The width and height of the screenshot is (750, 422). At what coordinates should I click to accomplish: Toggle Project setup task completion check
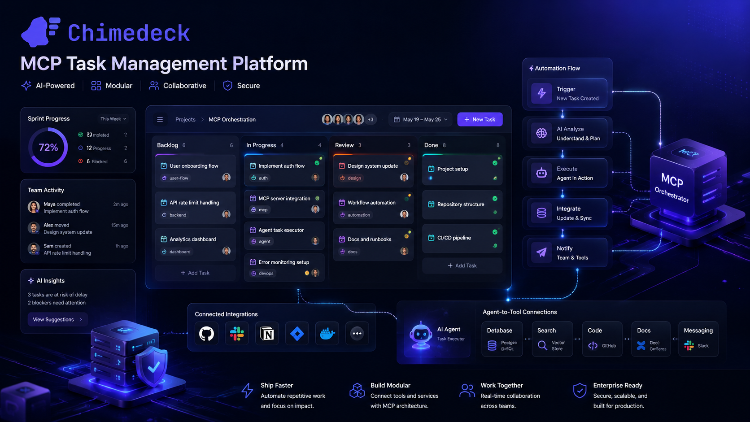click(495, 163)
